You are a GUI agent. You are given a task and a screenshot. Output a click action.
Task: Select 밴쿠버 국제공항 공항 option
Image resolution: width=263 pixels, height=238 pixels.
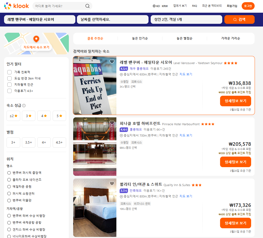[x=9, y=223]
